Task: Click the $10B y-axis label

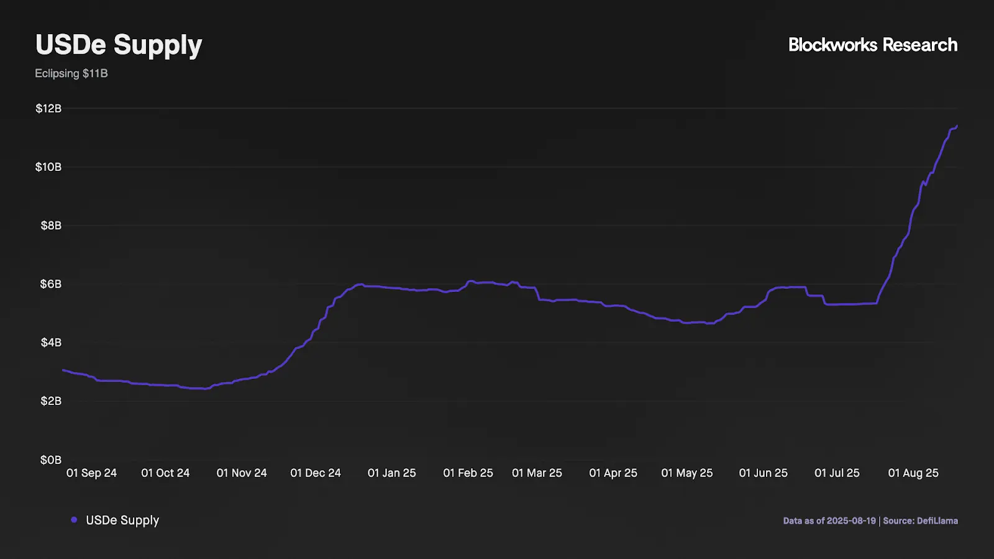Action: point(48,167)
